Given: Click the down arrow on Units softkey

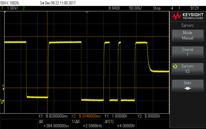Looking at the screenshot, I should pos(187,89).
